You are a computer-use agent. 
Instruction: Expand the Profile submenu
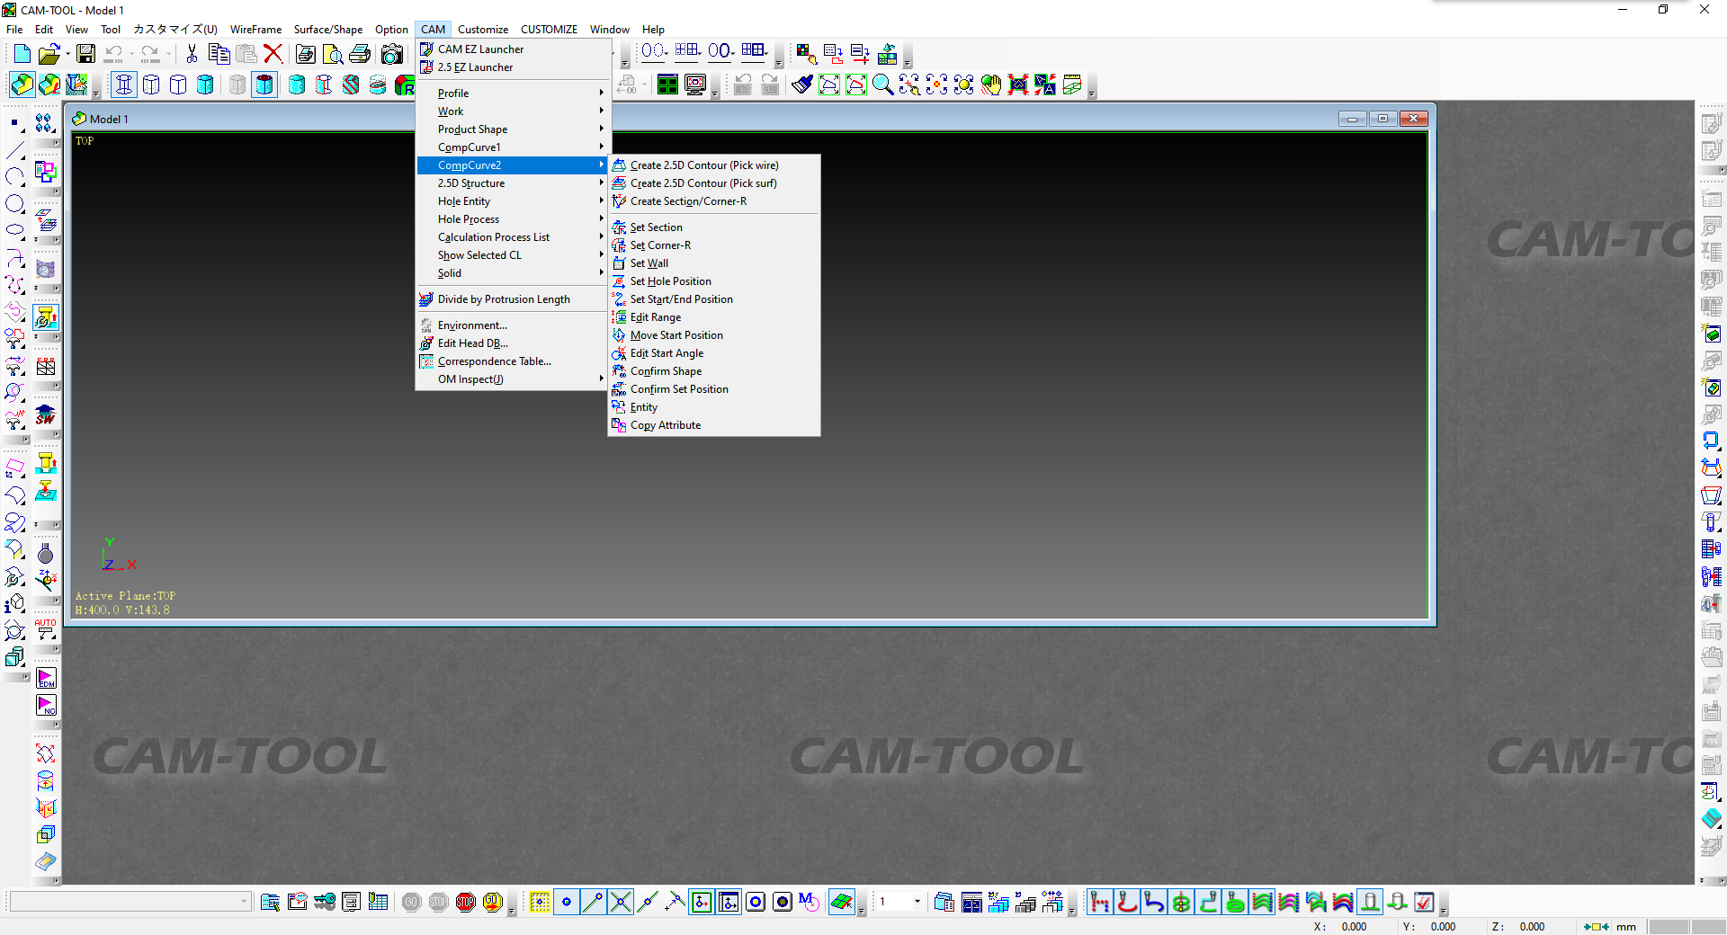(x=514, y=93)
